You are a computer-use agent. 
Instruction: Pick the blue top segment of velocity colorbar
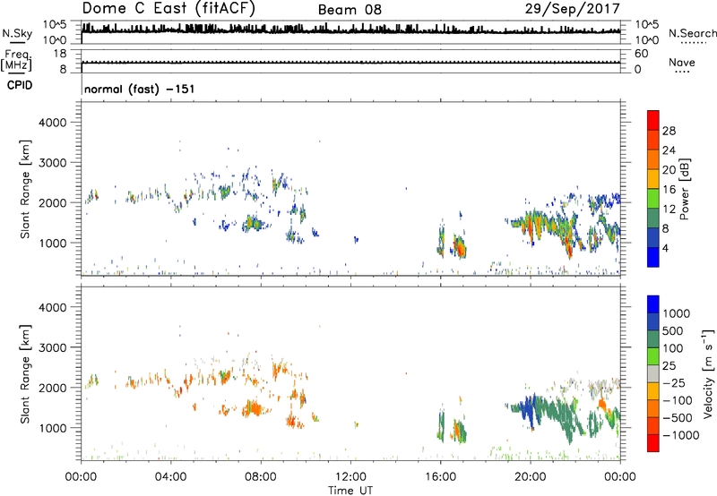pyautogui.click(x=653, y=304)
